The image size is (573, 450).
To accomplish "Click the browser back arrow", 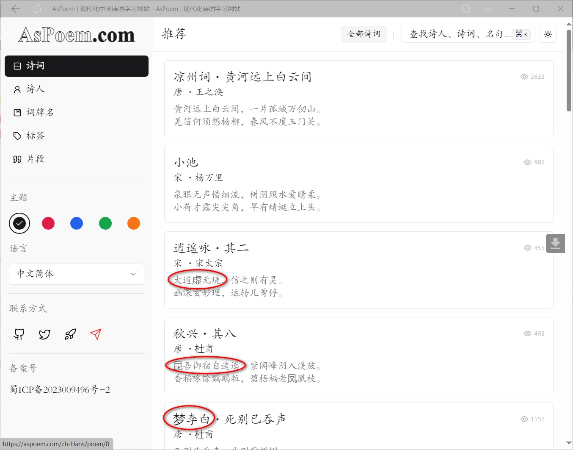I will coord(16,9).
